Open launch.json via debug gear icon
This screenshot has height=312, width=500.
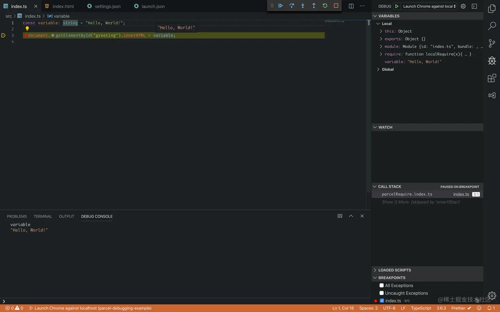[463, 6]
